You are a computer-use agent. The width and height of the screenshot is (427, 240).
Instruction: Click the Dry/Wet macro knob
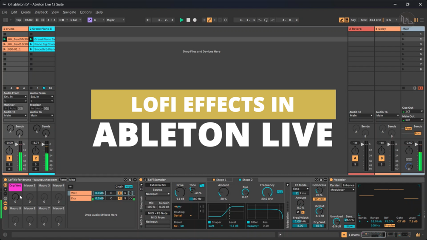pyautogui.click(x=15, y=197)
